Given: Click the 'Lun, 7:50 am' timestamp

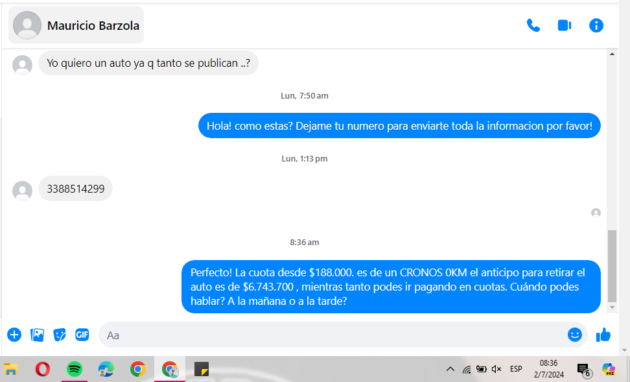Looking at the screenshot, I should click(x=305, y=96).
